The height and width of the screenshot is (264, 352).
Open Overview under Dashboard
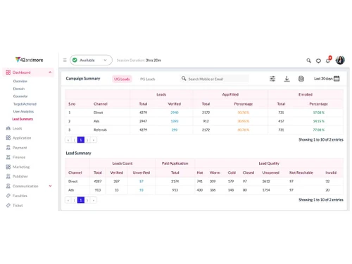tap(20, 81)
